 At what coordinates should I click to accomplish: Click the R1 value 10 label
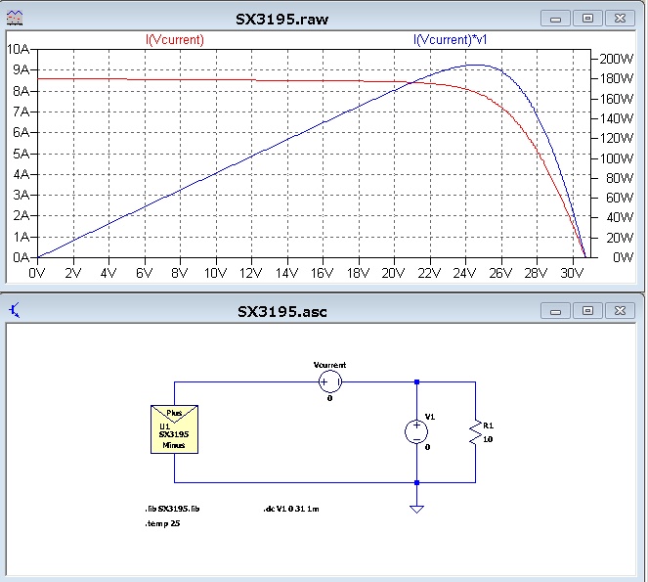(x=488, y=439)
